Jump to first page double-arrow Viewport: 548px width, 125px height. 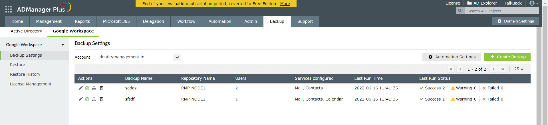[451, 69]
